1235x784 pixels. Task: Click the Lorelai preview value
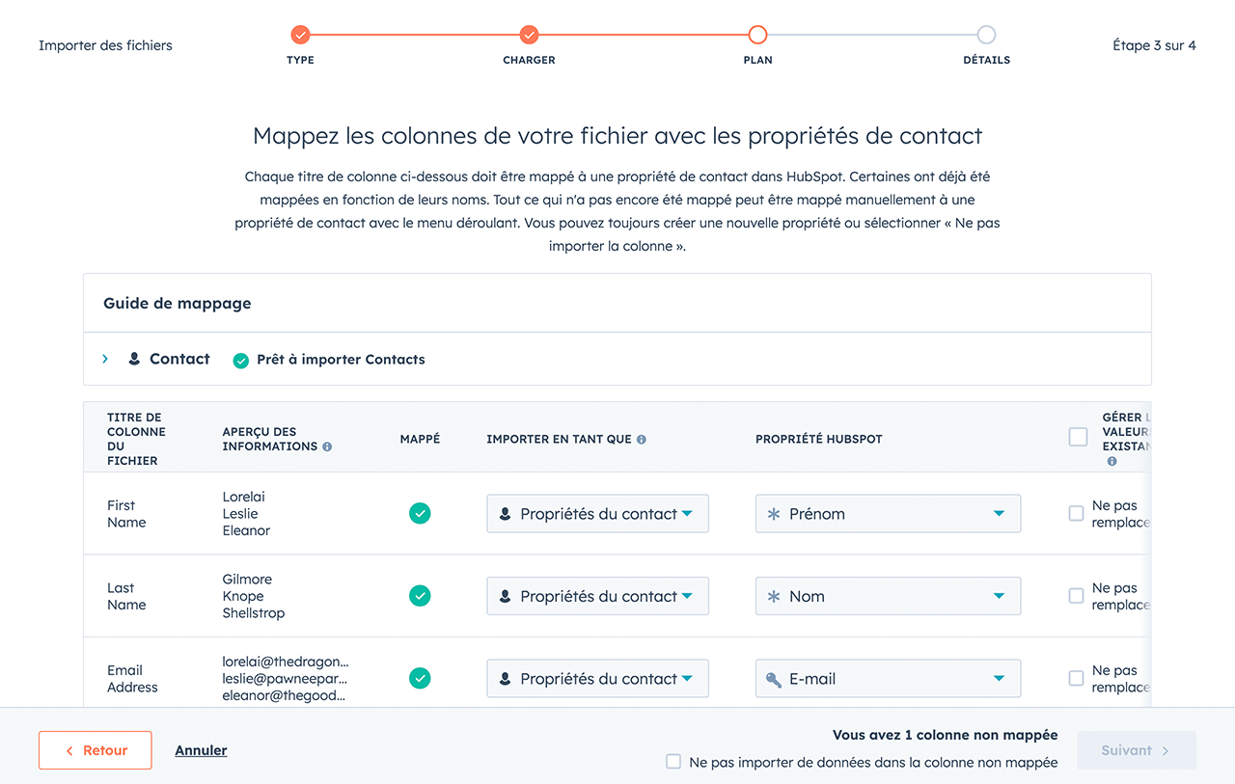[x=243, y=497]
